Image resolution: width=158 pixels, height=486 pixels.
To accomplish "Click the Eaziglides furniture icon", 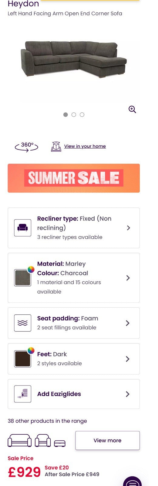I will click(23, 394).
